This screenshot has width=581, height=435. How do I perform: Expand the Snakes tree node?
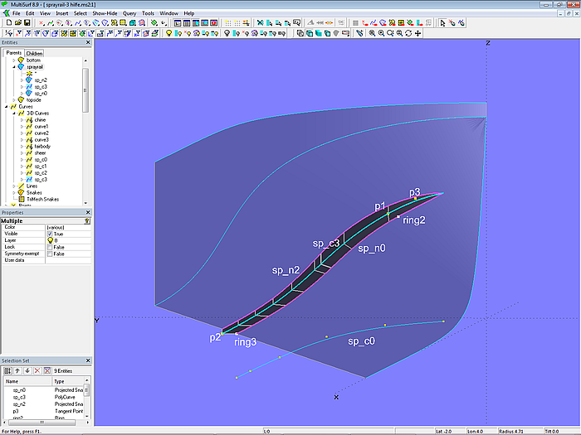(12, 192)
